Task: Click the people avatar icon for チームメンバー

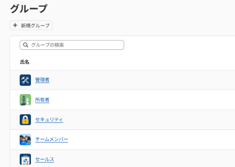Action: [25, 139]
